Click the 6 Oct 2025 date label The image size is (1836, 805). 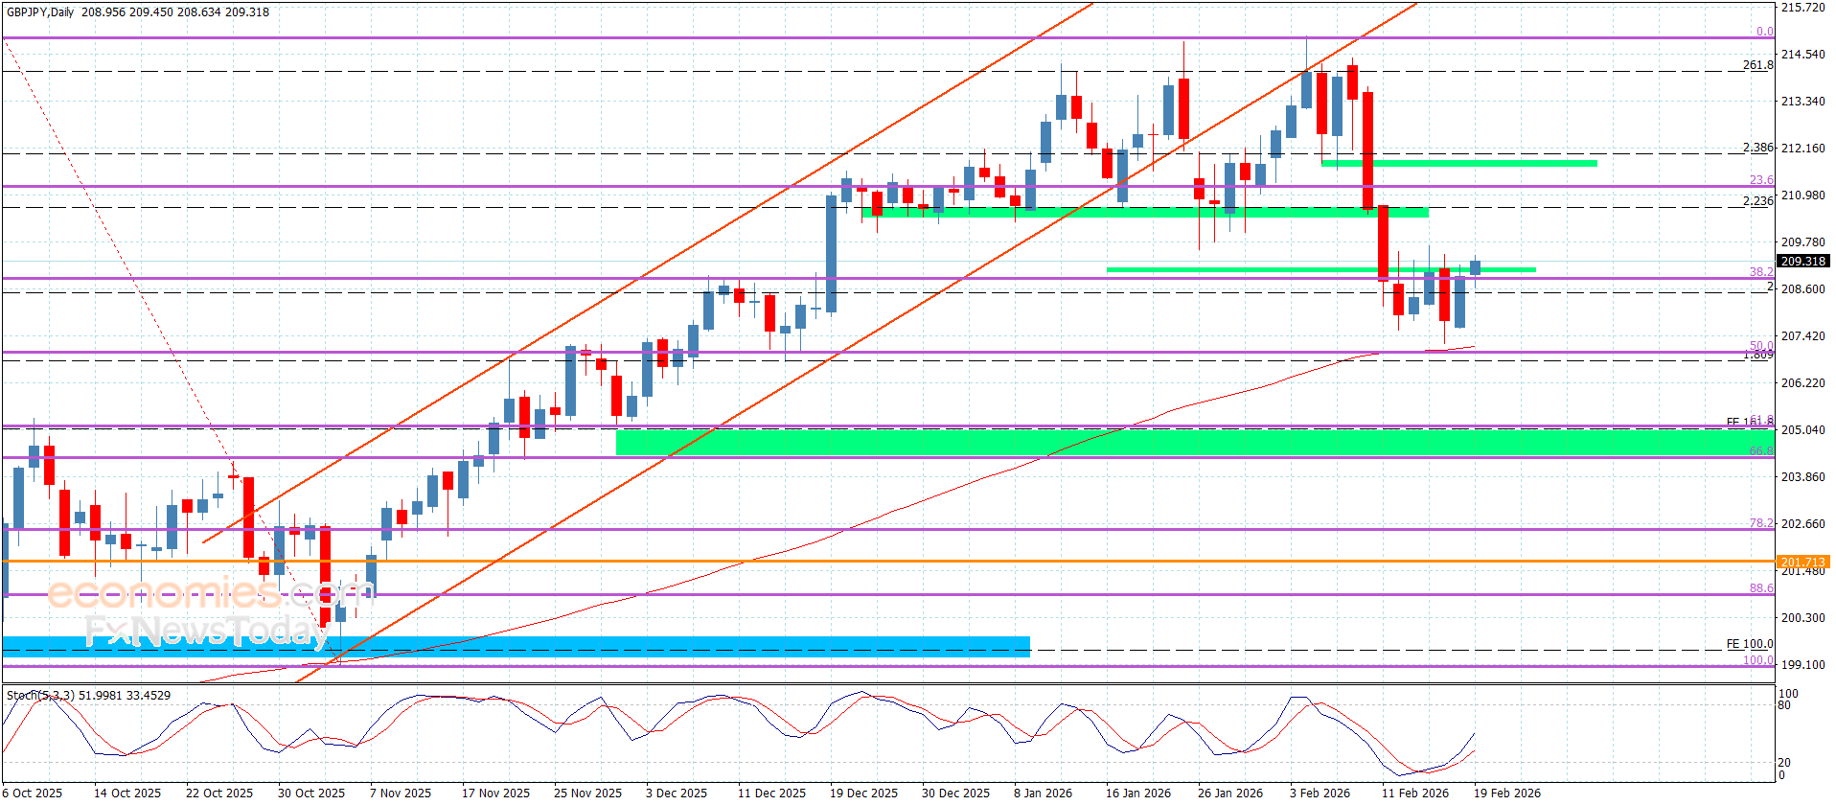34,793
